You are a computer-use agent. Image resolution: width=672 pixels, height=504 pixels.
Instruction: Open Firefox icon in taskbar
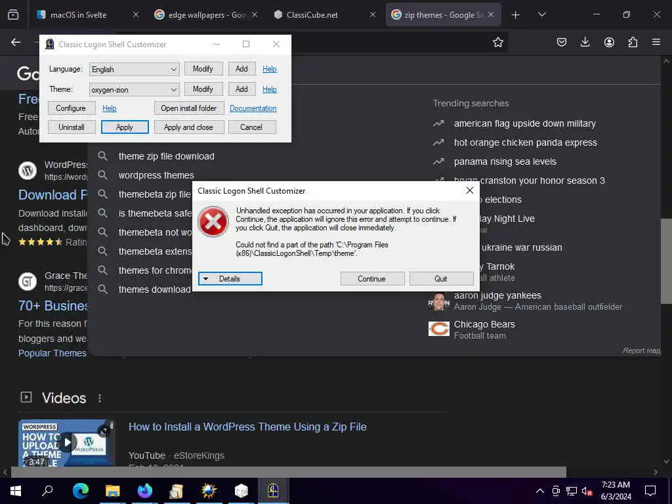tap(145, 491)
